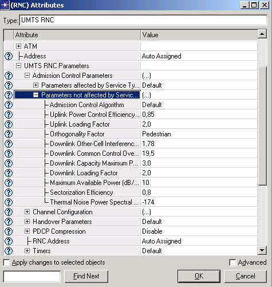Click the Disable value of PDCP Compression
The image size is (272, 287).
point(152,231)
